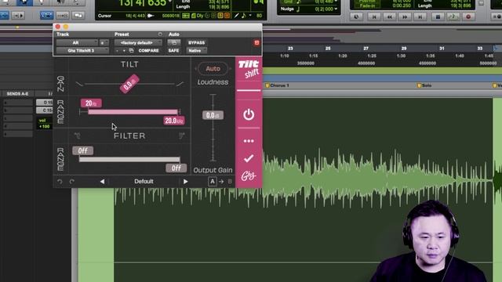Image resolution: width=502 pixels, height=282 pixels.
Task: Click the pink Tilt range bar
Action: [133, 112]
